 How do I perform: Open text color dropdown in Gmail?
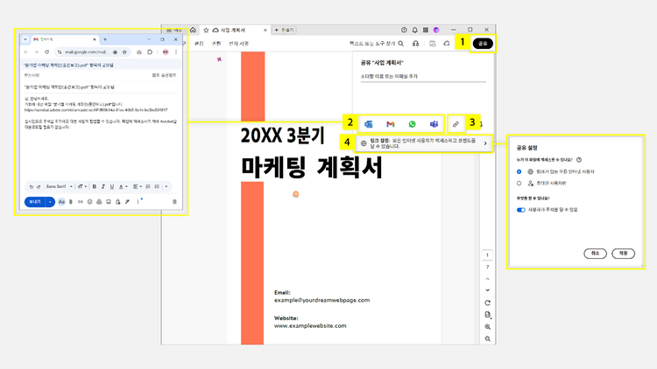point(123,186)
